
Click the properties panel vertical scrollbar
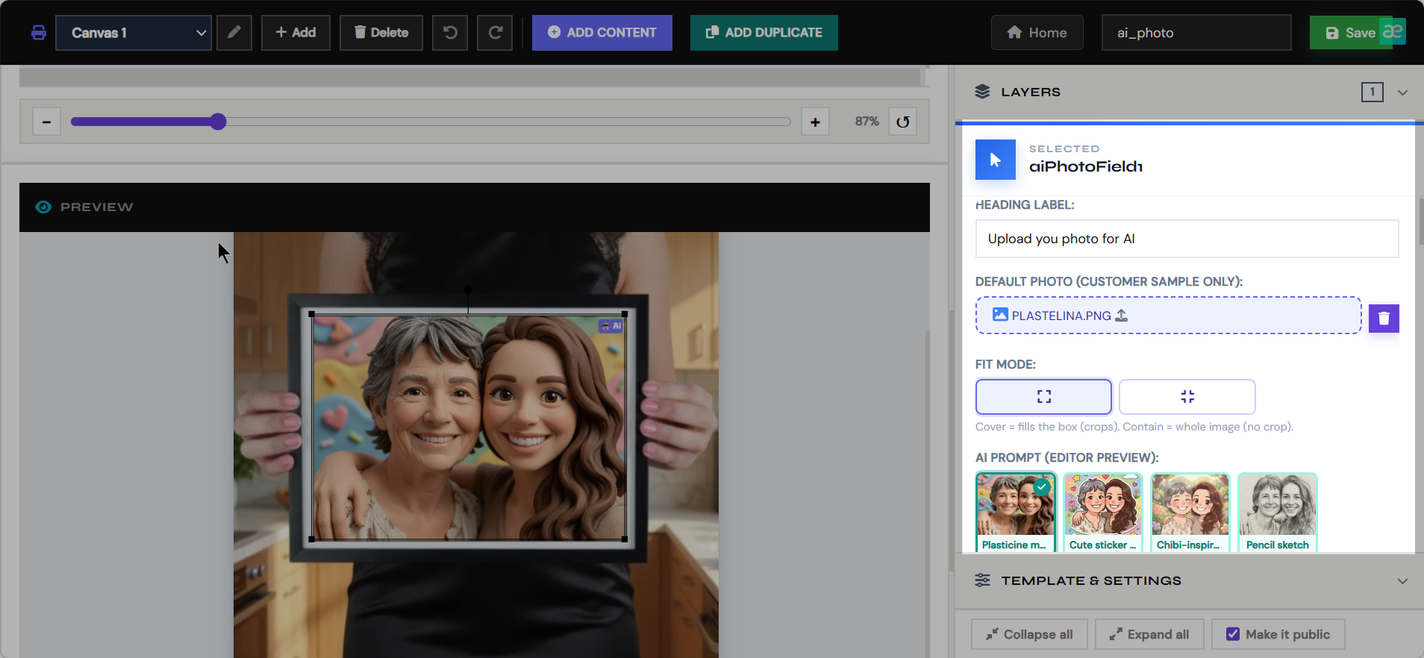click(x=1420, y=221)
